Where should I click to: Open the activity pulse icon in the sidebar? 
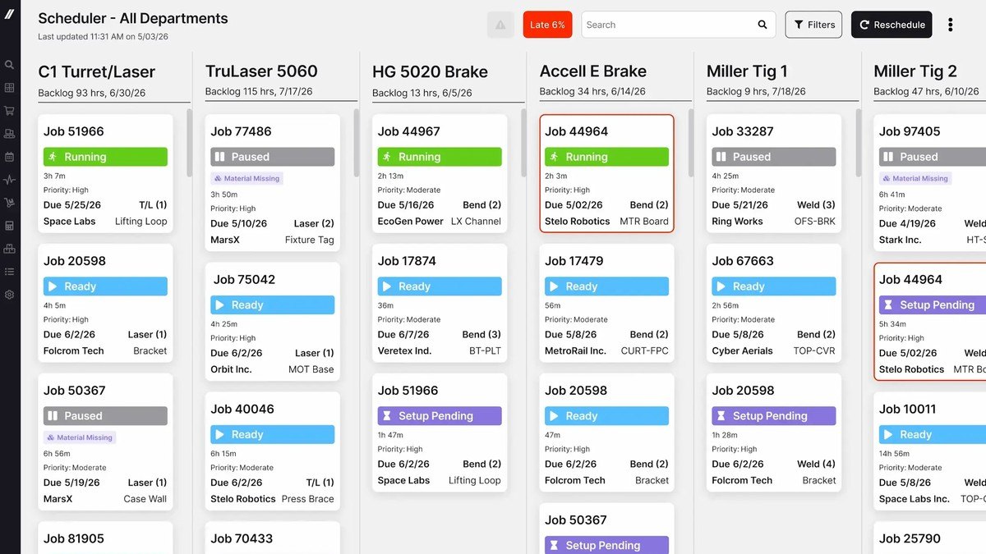(x=10, y=180)
